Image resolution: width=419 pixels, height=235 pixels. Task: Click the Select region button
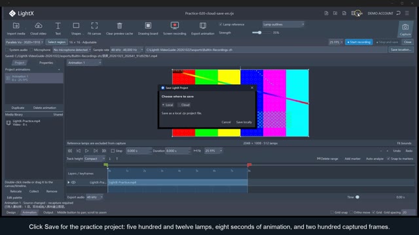[56, 42]
